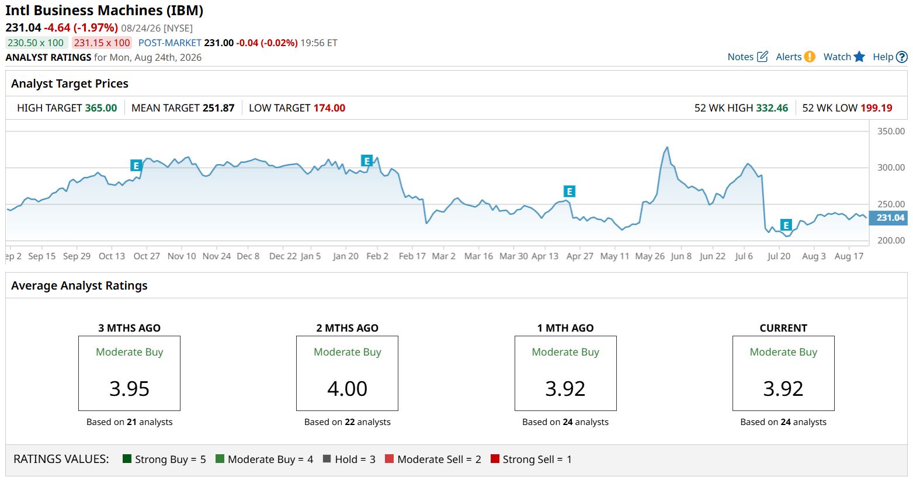Click the Watch star icon
Viewport: 913px width, 484px height.
[x=859, y=57]
